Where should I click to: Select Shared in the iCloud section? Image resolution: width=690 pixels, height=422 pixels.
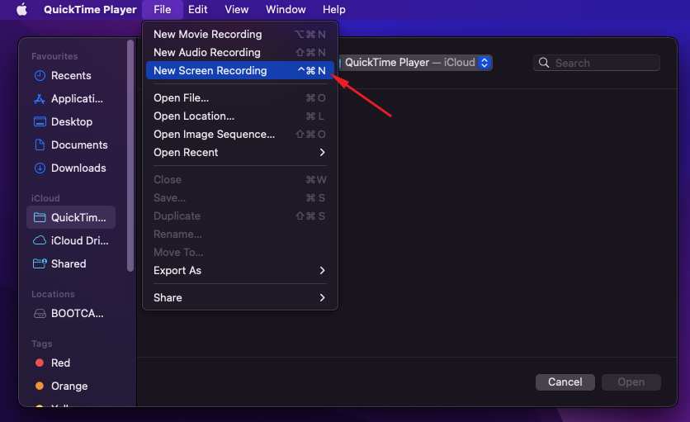point(71,263)
